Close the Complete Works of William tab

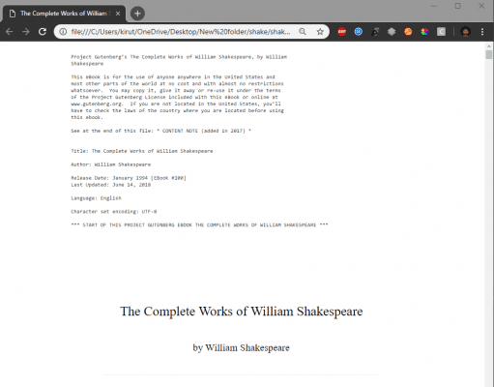(x=118, y=14)
